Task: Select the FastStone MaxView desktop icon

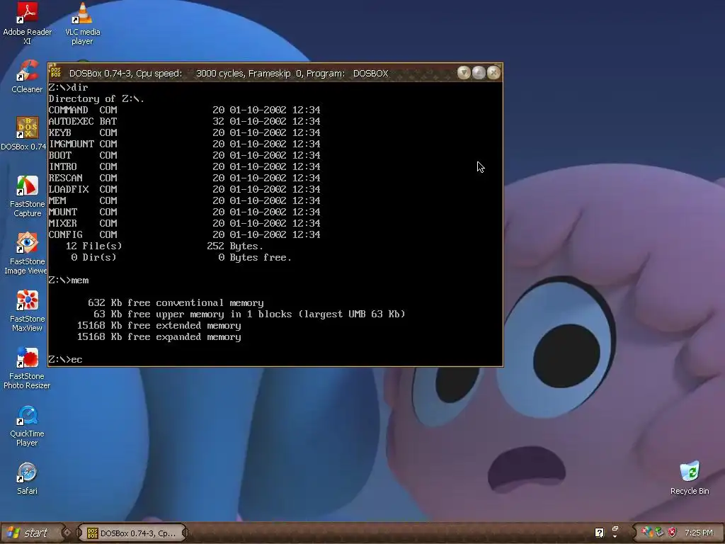Action: [28, 311]
